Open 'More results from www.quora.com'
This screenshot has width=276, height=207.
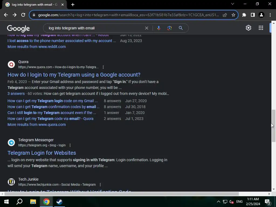pyautogui.click(x=37, y=125)
